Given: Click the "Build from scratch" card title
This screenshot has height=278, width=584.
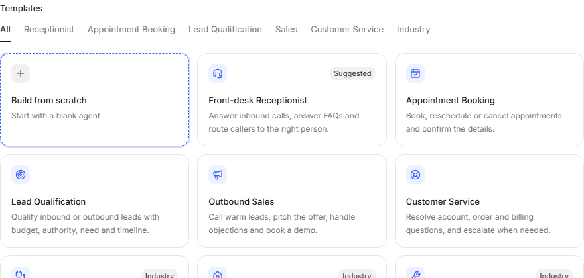Looking at the screenshot, I should point(49,101).
